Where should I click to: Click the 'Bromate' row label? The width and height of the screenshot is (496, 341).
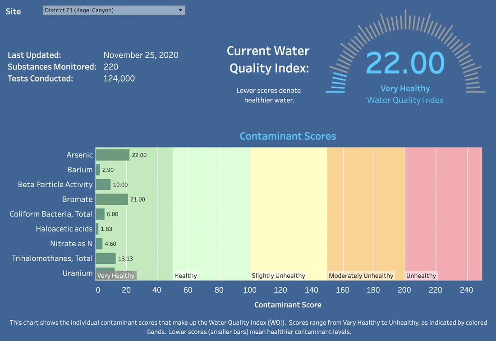coord(77,199)
